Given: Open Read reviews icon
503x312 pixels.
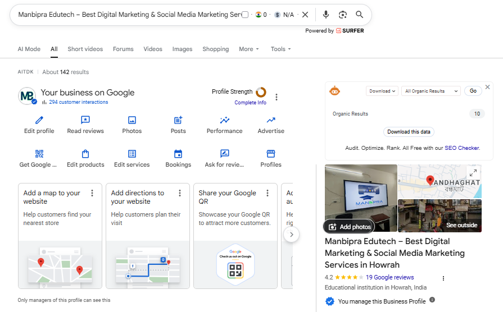Looking at the screenshot, I should 85,120.
